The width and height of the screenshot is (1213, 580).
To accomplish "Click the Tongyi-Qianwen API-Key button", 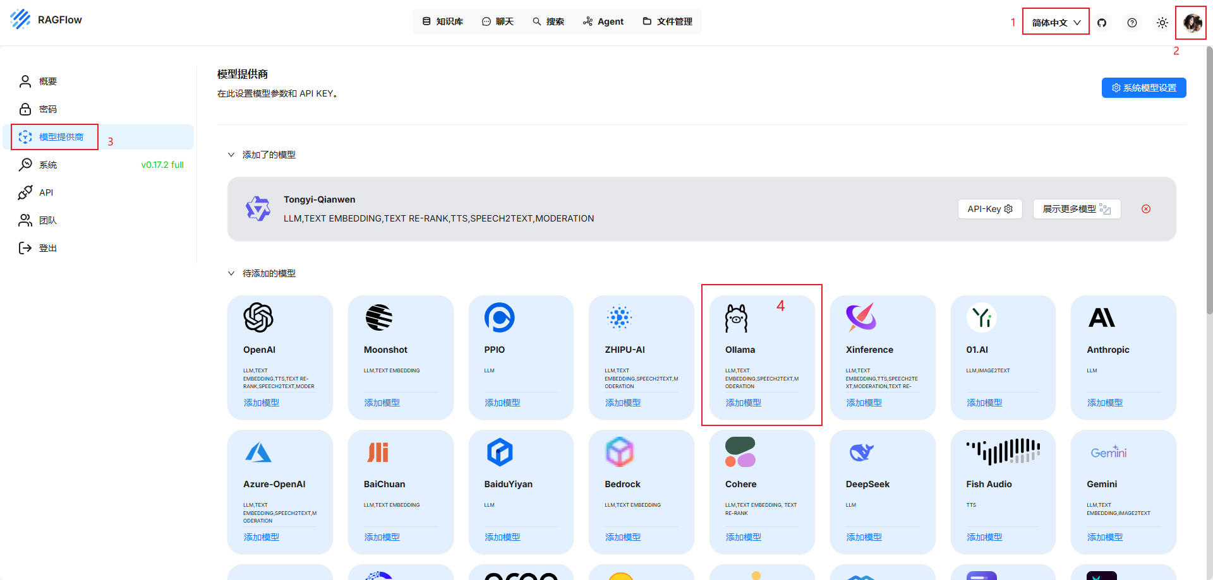I will coord(990,209).
